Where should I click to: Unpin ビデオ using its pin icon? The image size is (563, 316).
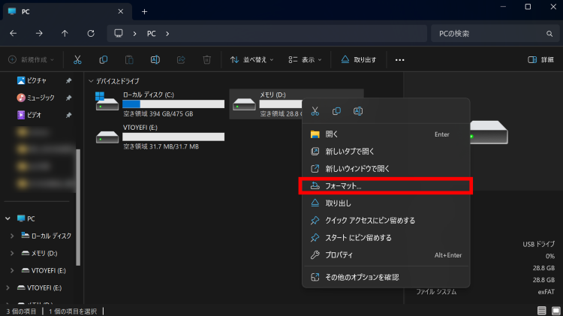pyautogui.click(x=68, y=116)
